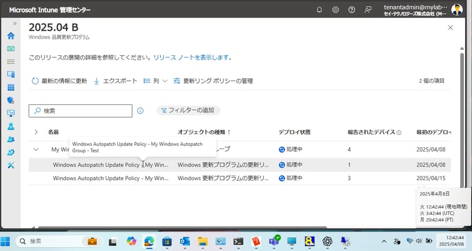Sort by 名前 column header
The height and width of the screenshot is (251, 472).
[x=53, y=132]
